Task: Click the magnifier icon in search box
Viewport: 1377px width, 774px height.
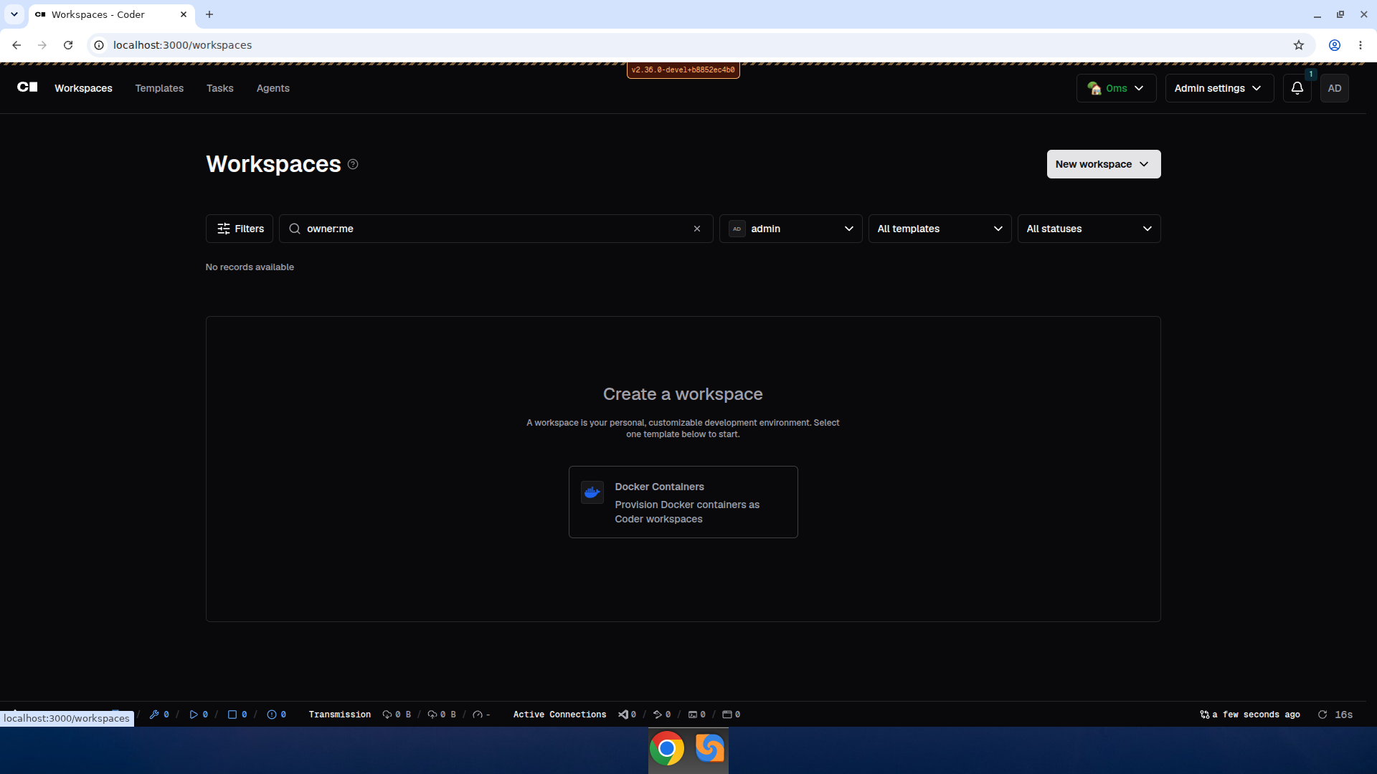Action: click(x=295, y=229)
